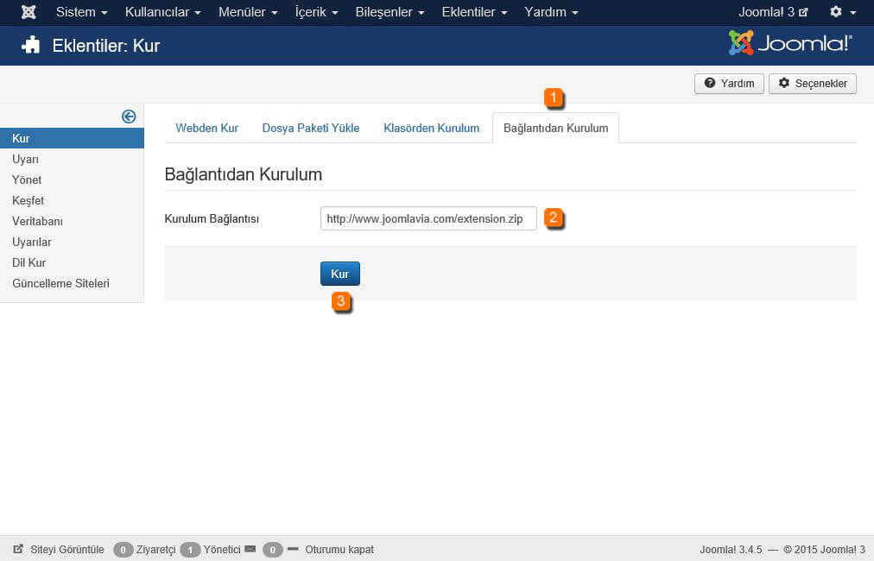Click the Siteyi Görüntüle external link icon
Screen dimensions: 874x561
coord(18,549)
